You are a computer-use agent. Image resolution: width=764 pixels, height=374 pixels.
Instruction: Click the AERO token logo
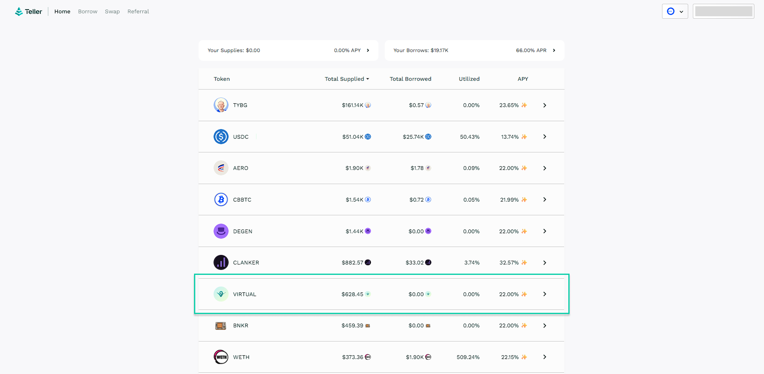point(221,168)
